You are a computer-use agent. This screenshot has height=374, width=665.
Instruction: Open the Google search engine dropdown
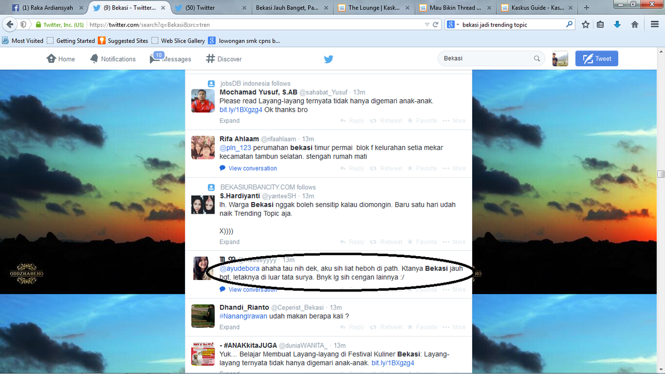pos(453,24)
